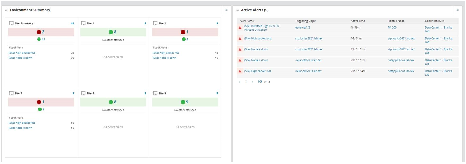Click warning icon of 21d 1h 14m alert
466x164 pixels.
[240, 71]
